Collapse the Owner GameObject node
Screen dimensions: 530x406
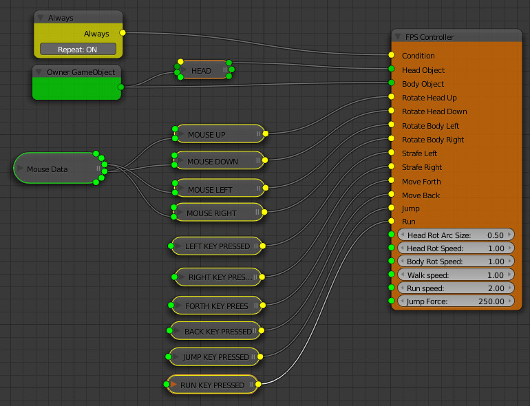click(x=39, y=72)
